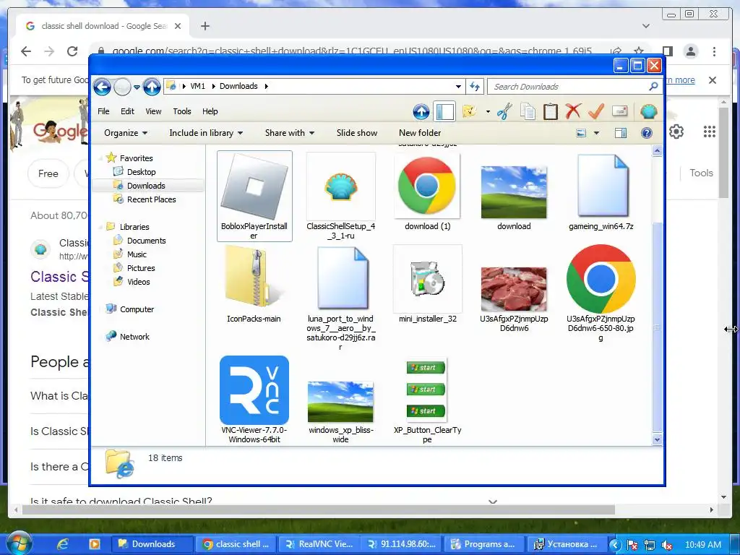The width and height of the screenshot is (740, 555).
Task: Click the Classic Shell settings shell icon
Action: (x=649, y=112)
